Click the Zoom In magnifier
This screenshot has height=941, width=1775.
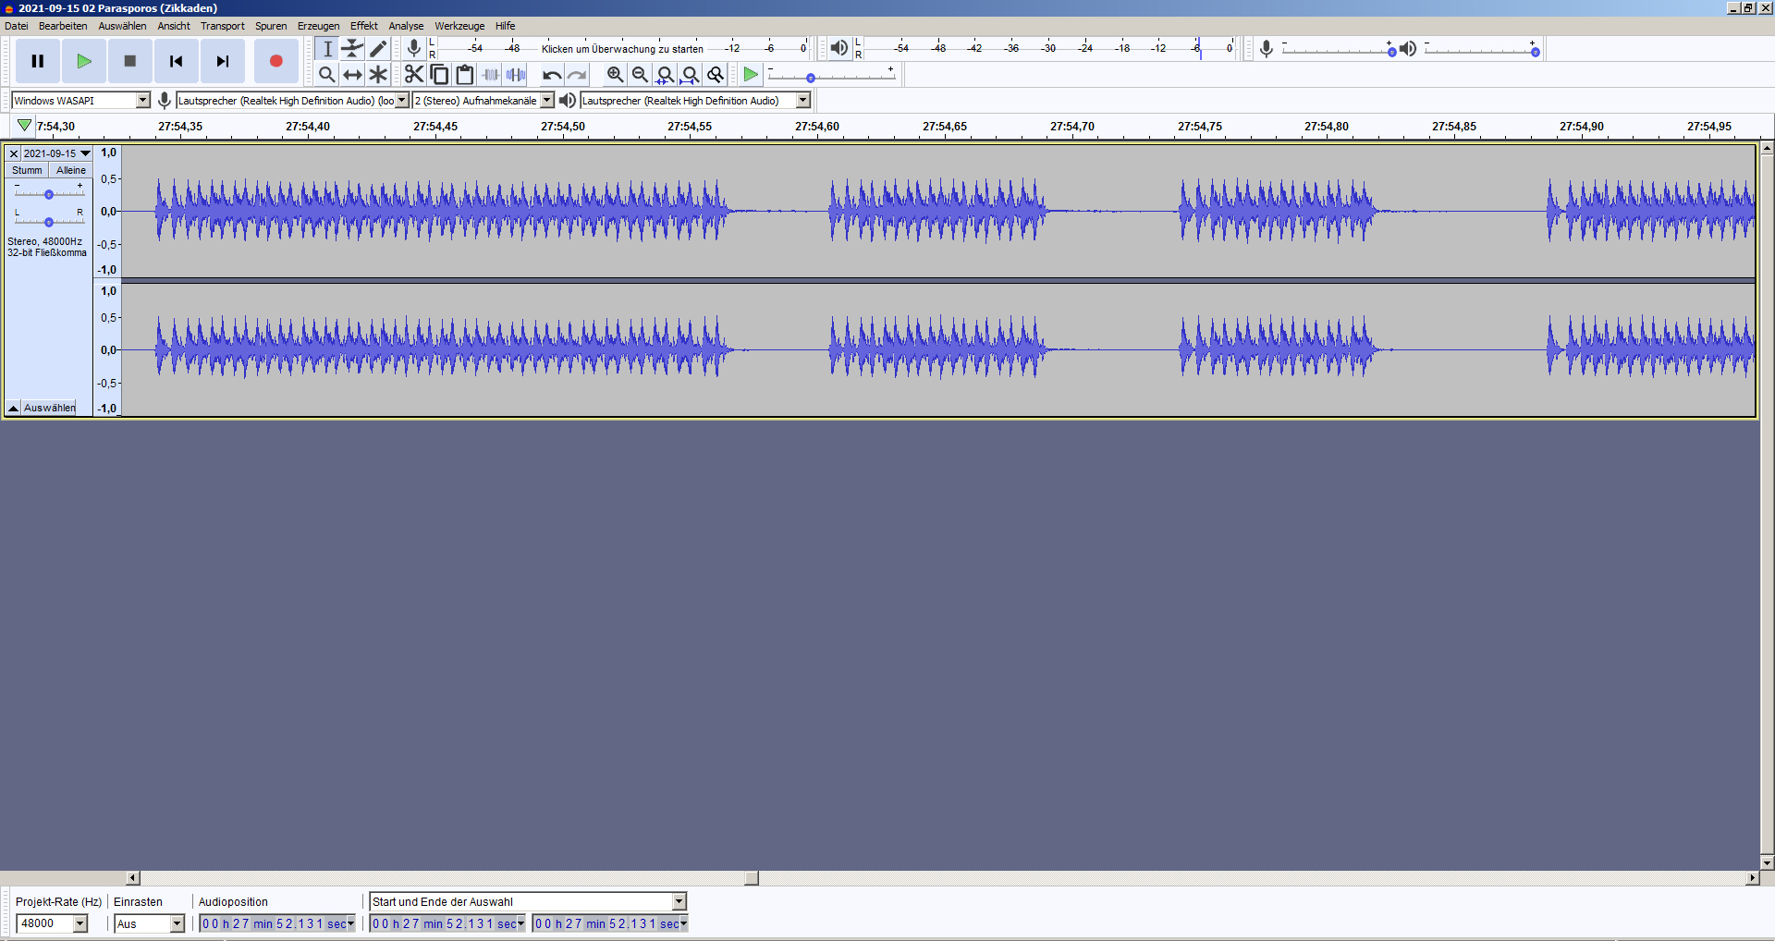pyautogui.click(x=615, y=75)
